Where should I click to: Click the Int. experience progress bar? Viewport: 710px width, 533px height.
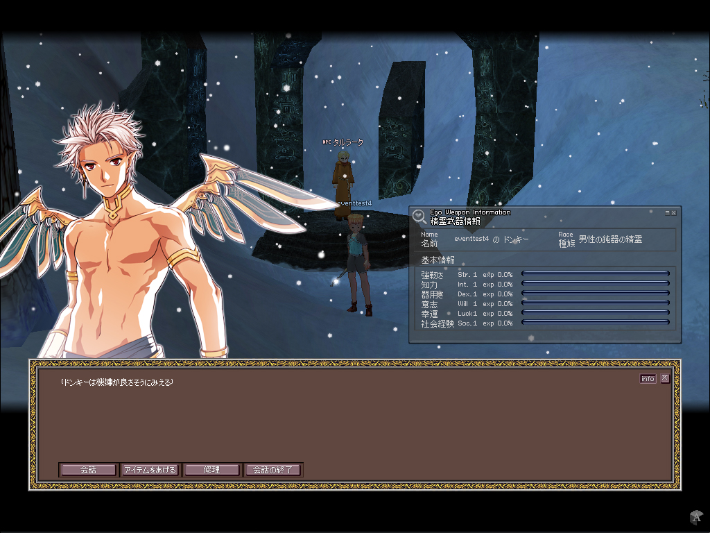(x=595, y=284)
